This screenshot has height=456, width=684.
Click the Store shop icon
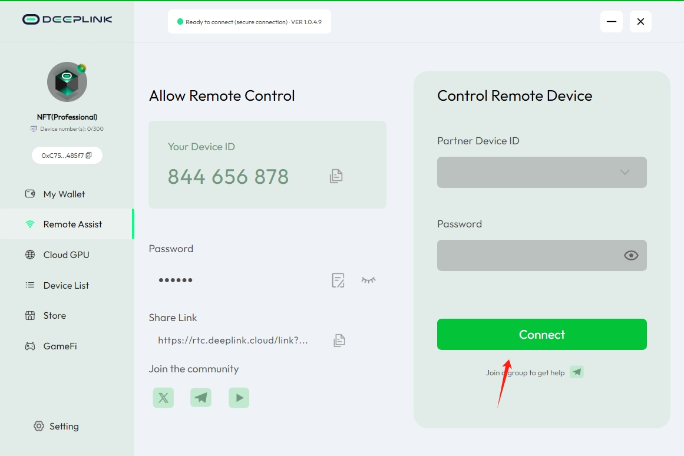(30, 316)
